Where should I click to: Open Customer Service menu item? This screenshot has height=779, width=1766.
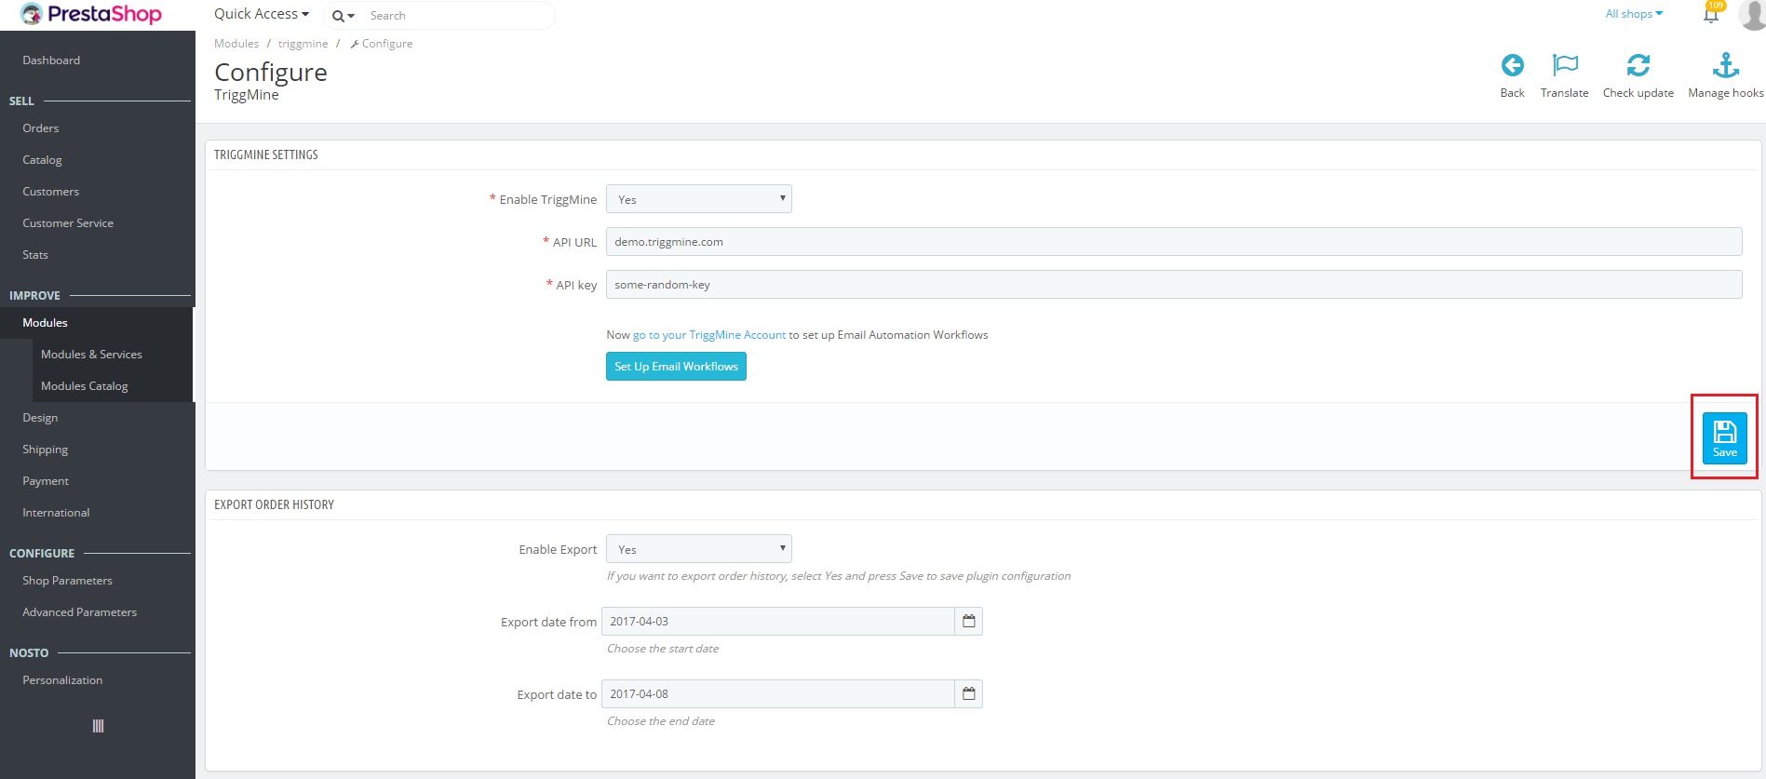click(68, 223)
